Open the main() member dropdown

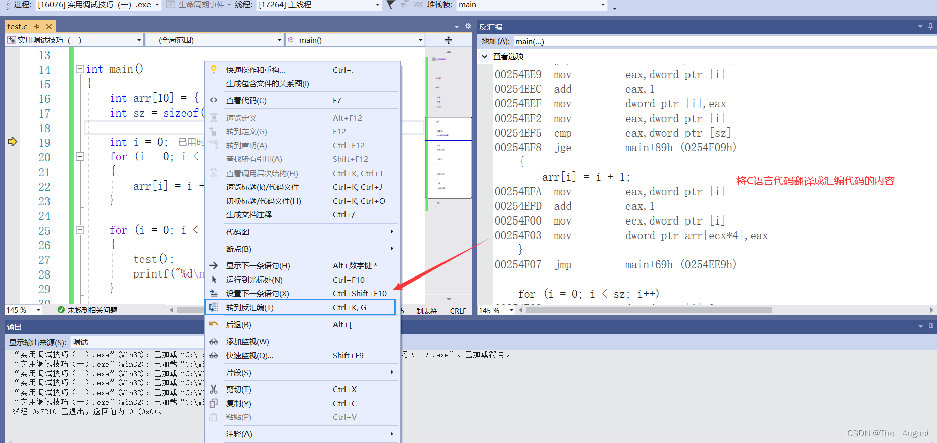point(420,40)
